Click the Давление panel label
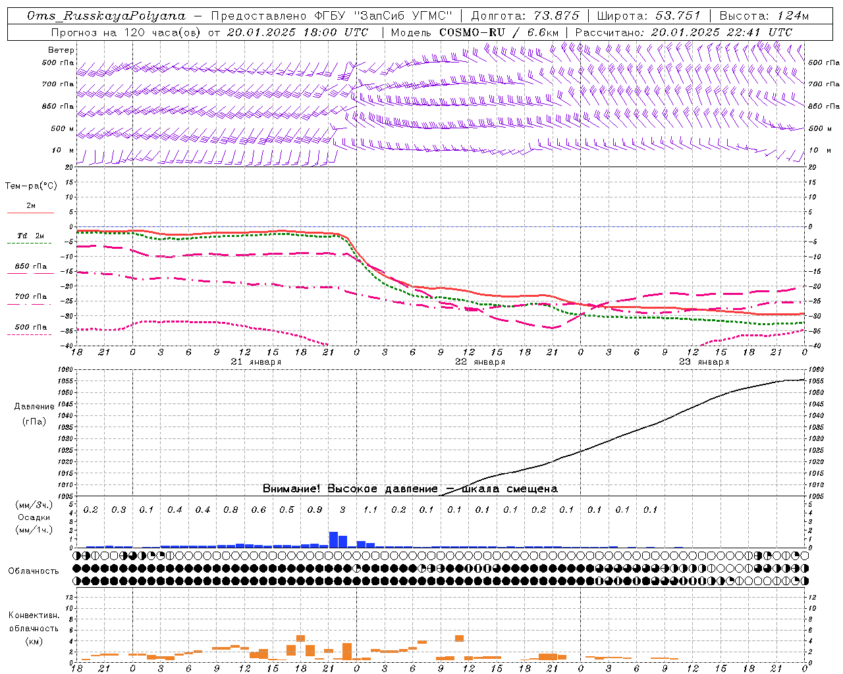843x674 pixels. coord(34,407)
